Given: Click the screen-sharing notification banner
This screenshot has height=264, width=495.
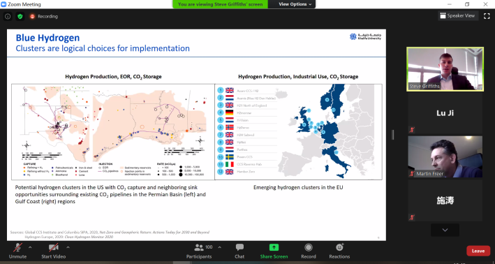Looking at the screenshot, I should click(221, 4).
